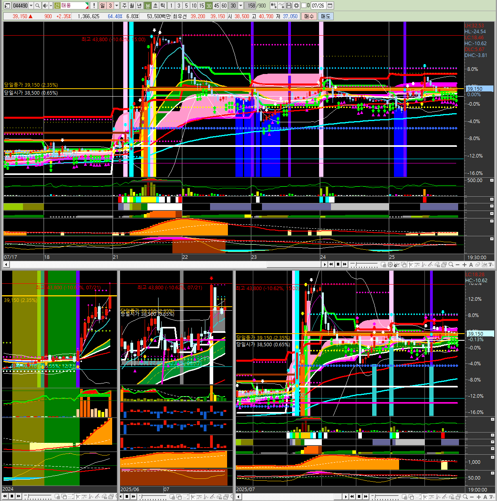The image size is (497, 501).
Task: Toggle the D checkbox beside the date field
Action: click(304, 6)
